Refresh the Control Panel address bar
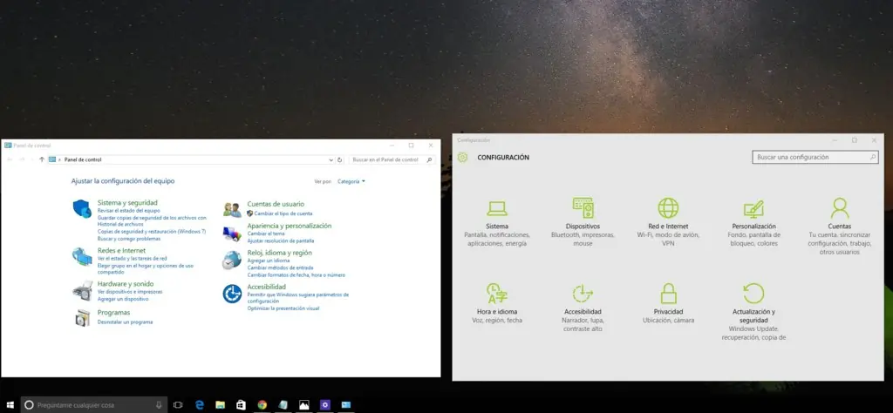The width and height of the screenshot is (893, 413). 340,159
